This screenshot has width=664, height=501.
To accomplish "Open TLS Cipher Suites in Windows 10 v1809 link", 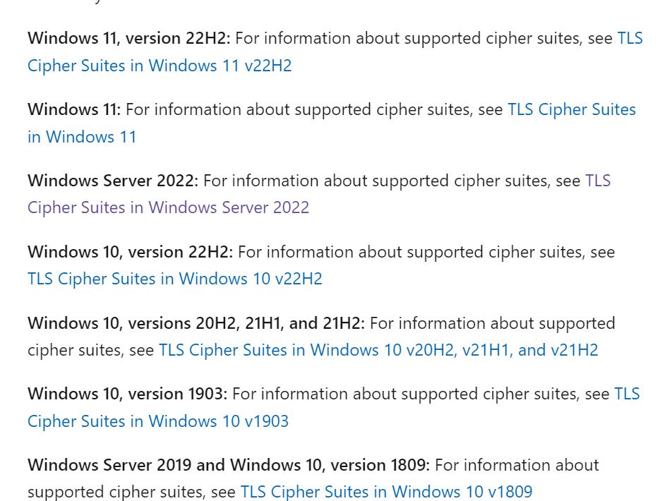I will (386, 492).
